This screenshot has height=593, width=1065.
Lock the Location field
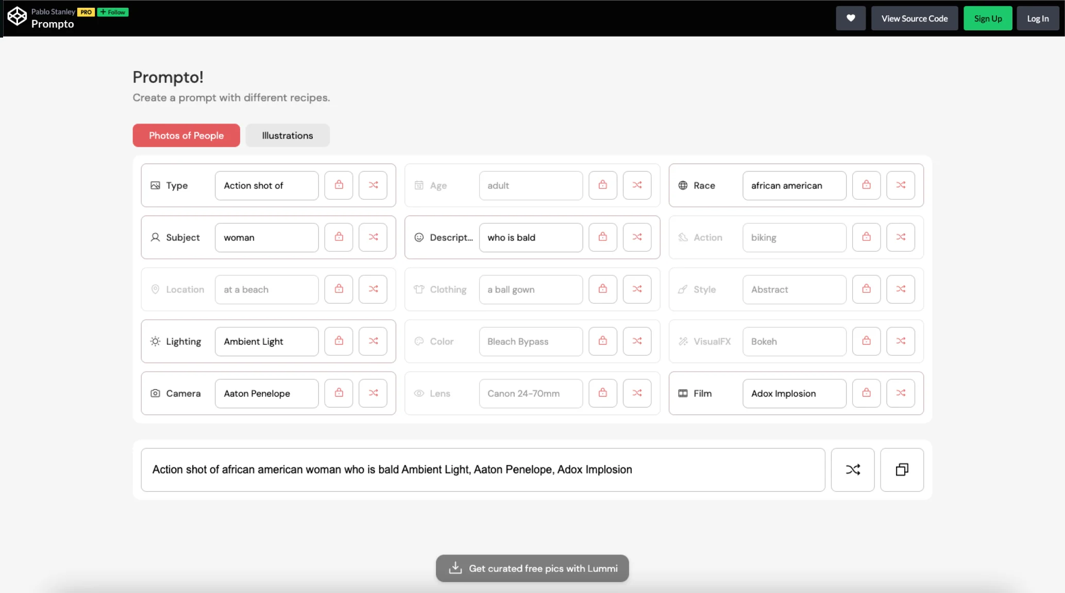point(339,289)
